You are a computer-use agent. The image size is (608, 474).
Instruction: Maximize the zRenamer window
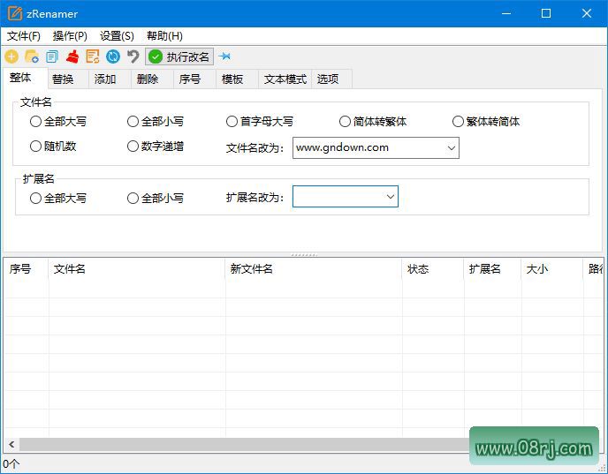coord(546,13)
